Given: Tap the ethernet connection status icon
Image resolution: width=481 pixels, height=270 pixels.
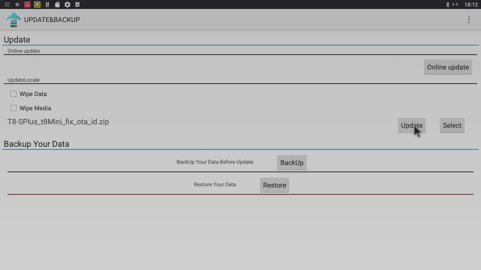Looking at the screenshot, I should [x=455, y=4].
